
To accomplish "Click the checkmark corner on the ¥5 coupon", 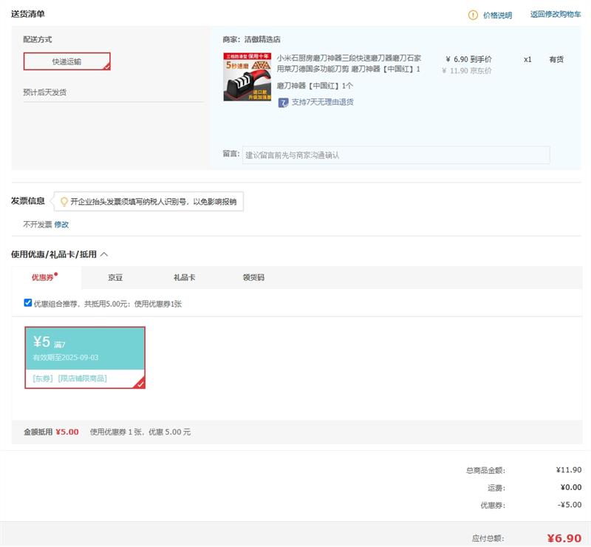I will pos(140,383).
